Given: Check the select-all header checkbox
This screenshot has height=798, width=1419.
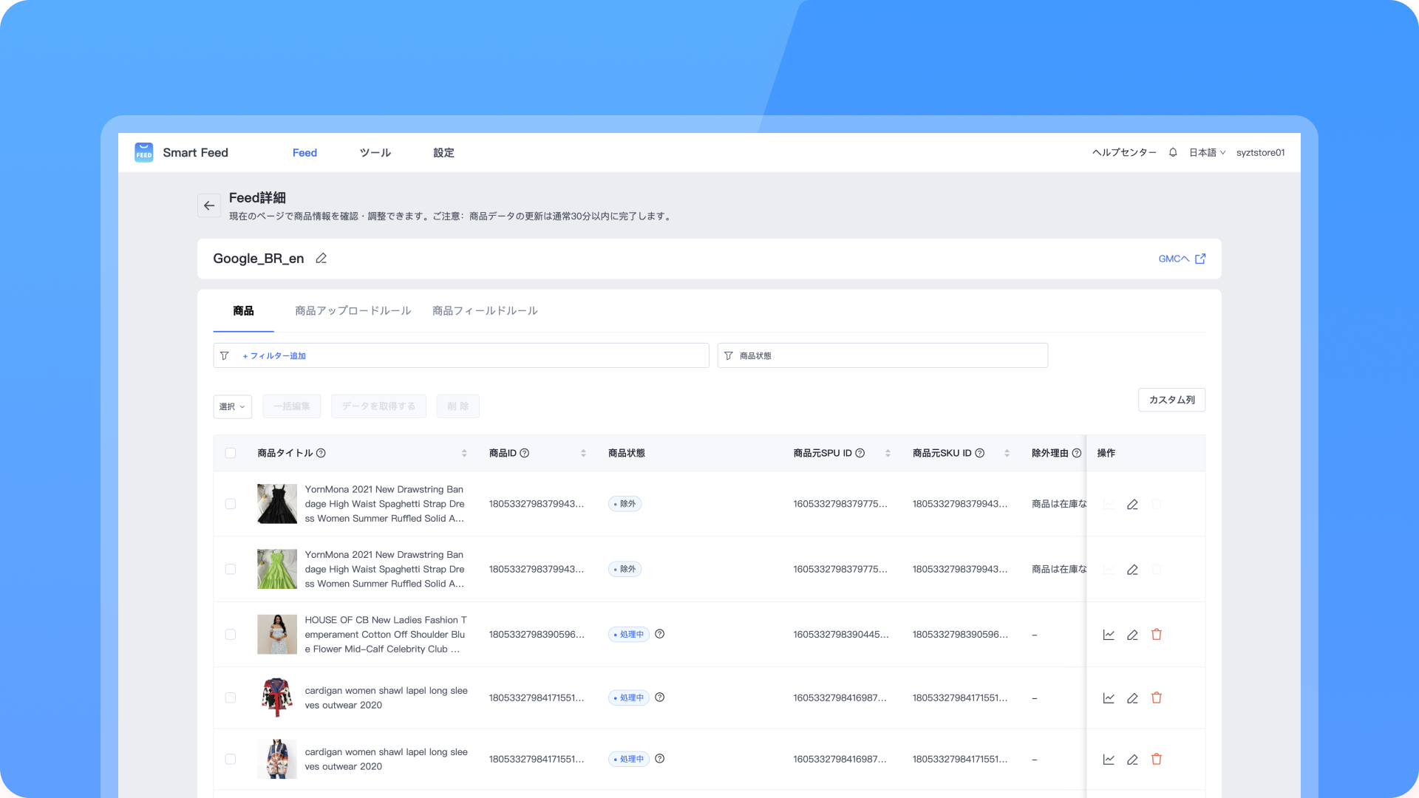Looking at the screenshot, I should pyautogui.click(x=231, y=453).
